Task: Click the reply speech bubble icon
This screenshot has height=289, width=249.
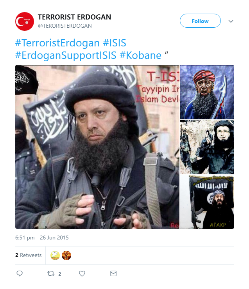Action: coord(20,273)
